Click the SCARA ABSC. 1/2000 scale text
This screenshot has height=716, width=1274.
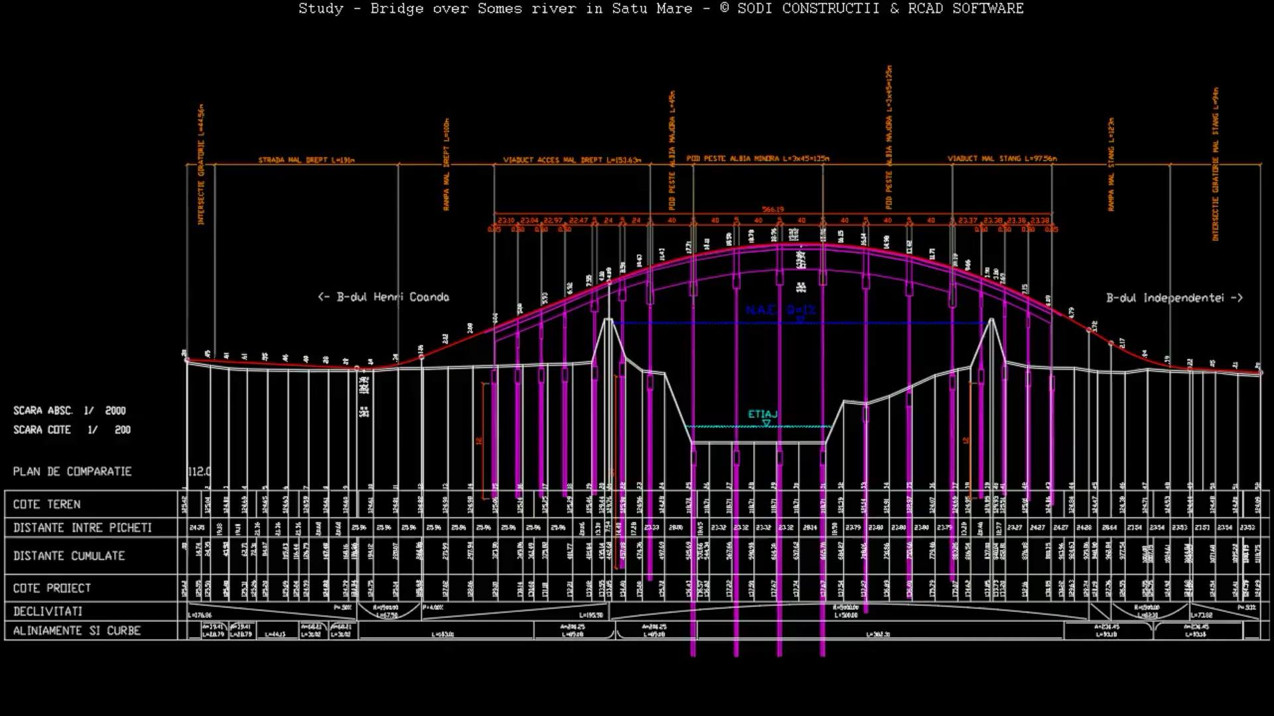(70, 411)
